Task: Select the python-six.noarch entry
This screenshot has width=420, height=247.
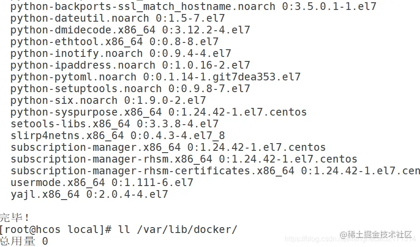Action: 108,101
